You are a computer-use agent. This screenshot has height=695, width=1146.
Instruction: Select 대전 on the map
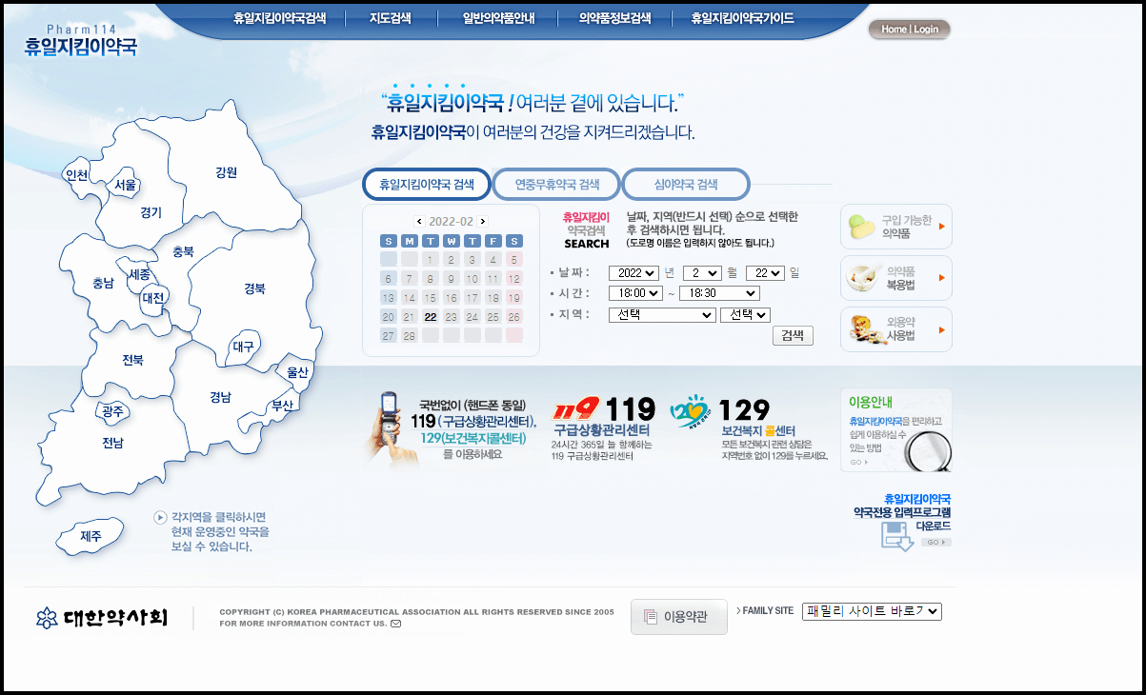click(x=152, y=298)
